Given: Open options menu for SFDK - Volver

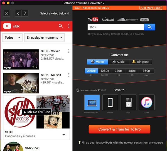Looking at the screenshot, I should [69, 51].
